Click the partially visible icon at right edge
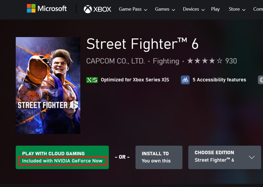The image size is (263, 187). (x=261, y=80)
